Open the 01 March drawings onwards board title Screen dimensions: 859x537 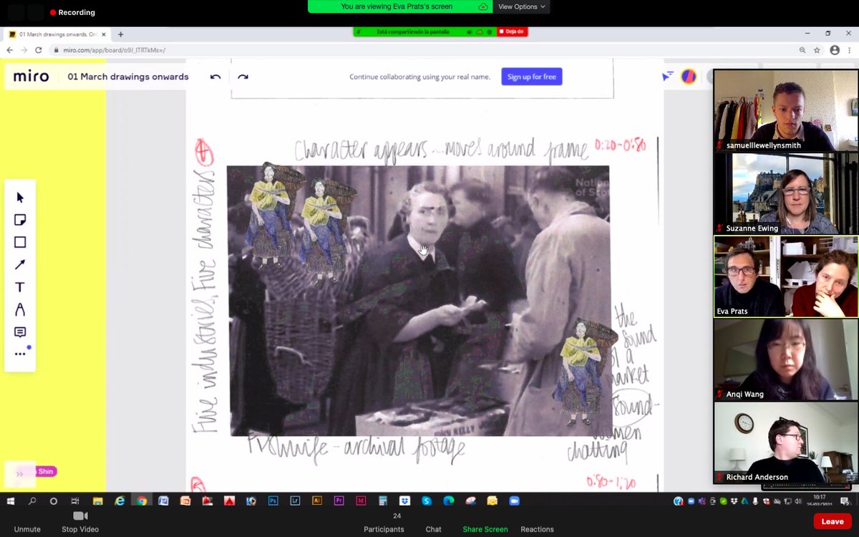(x=128, y=77)
